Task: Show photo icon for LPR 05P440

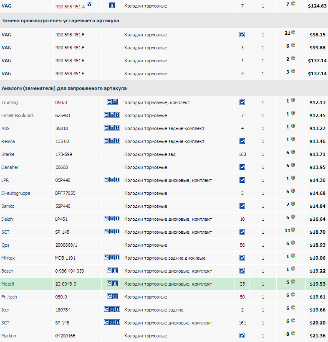Action: point(107,180)
